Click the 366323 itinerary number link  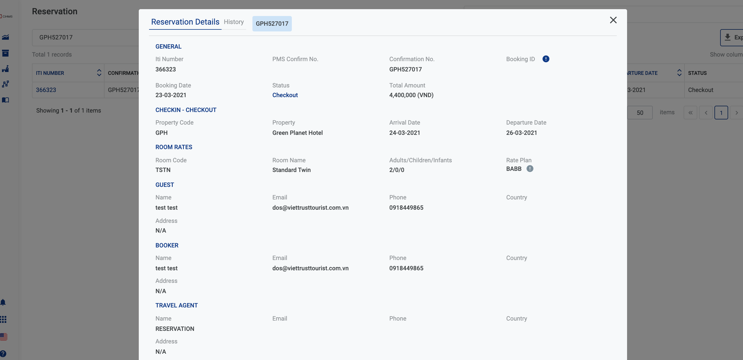[x=46, y=90]
